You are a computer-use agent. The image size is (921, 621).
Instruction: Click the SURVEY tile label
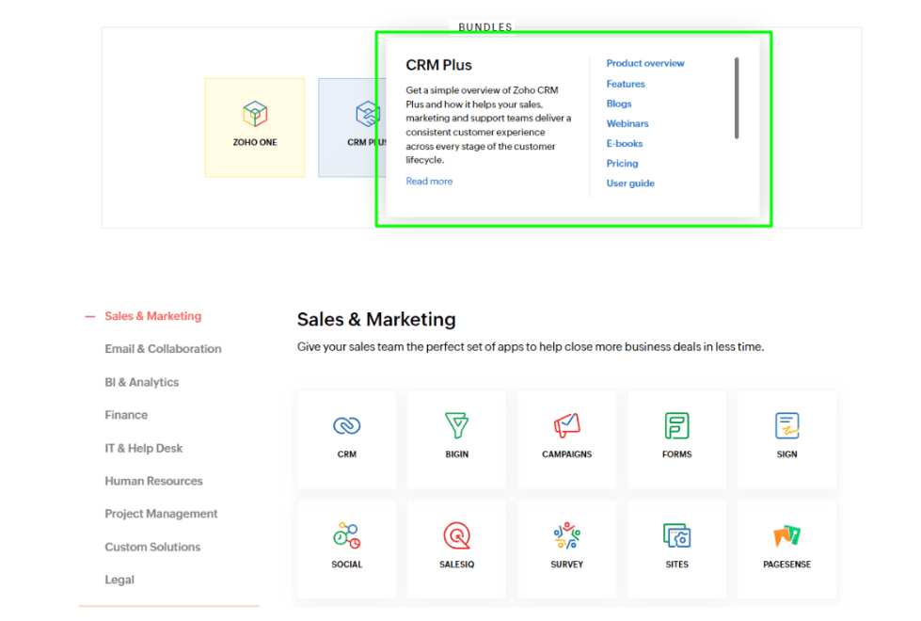point(567,564)
